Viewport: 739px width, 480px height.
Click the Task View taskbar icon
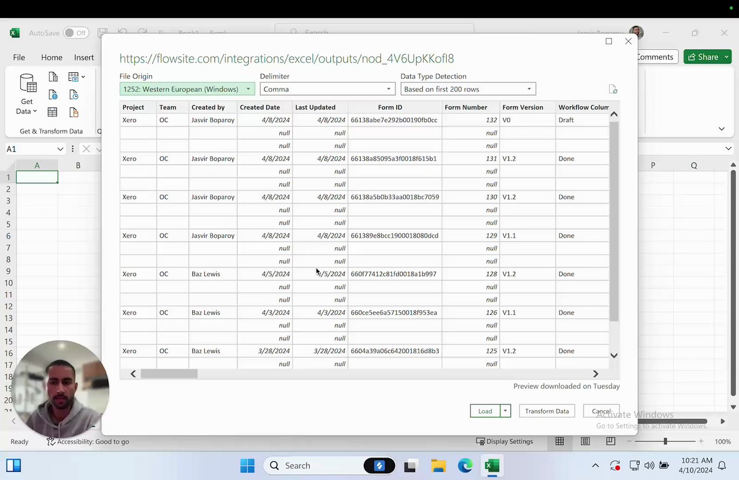tap(410, 466)
